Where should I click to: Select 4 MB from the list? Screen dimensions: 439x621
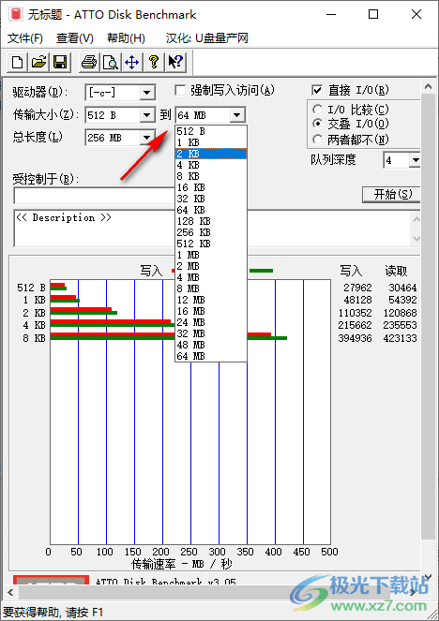(x=211, y=277)
